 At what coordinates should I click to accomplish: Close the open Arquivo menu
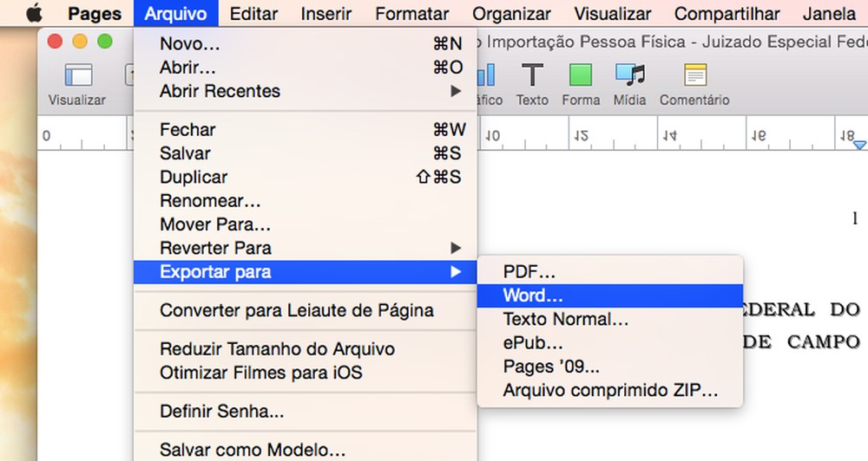coord(175,13)
